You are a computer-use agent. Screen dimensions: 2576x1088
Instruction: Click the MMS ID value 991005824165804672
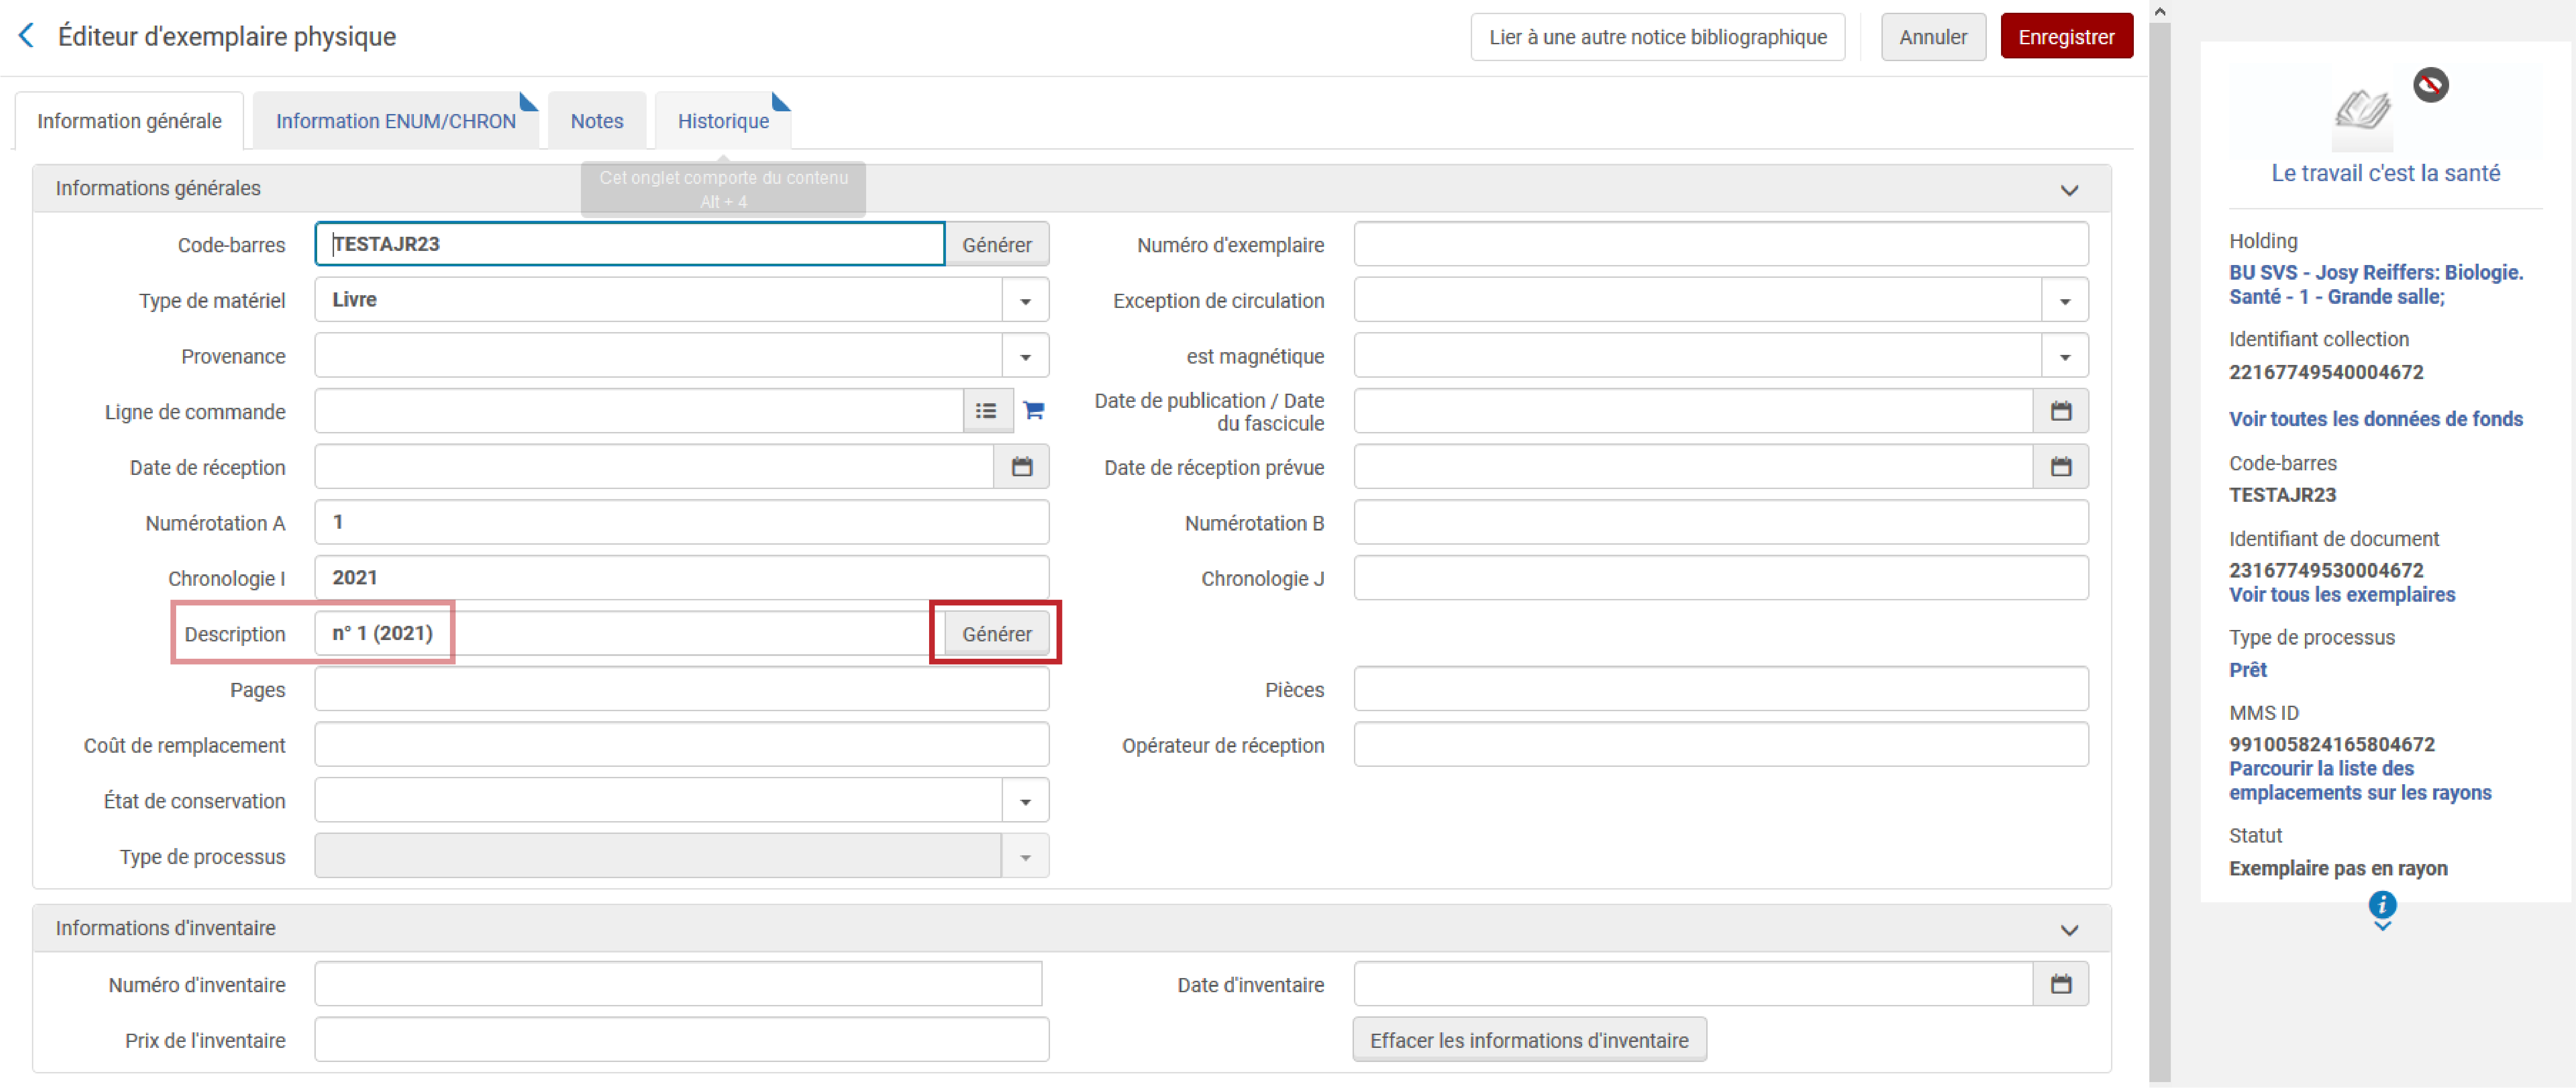(x=2331, y=744)
